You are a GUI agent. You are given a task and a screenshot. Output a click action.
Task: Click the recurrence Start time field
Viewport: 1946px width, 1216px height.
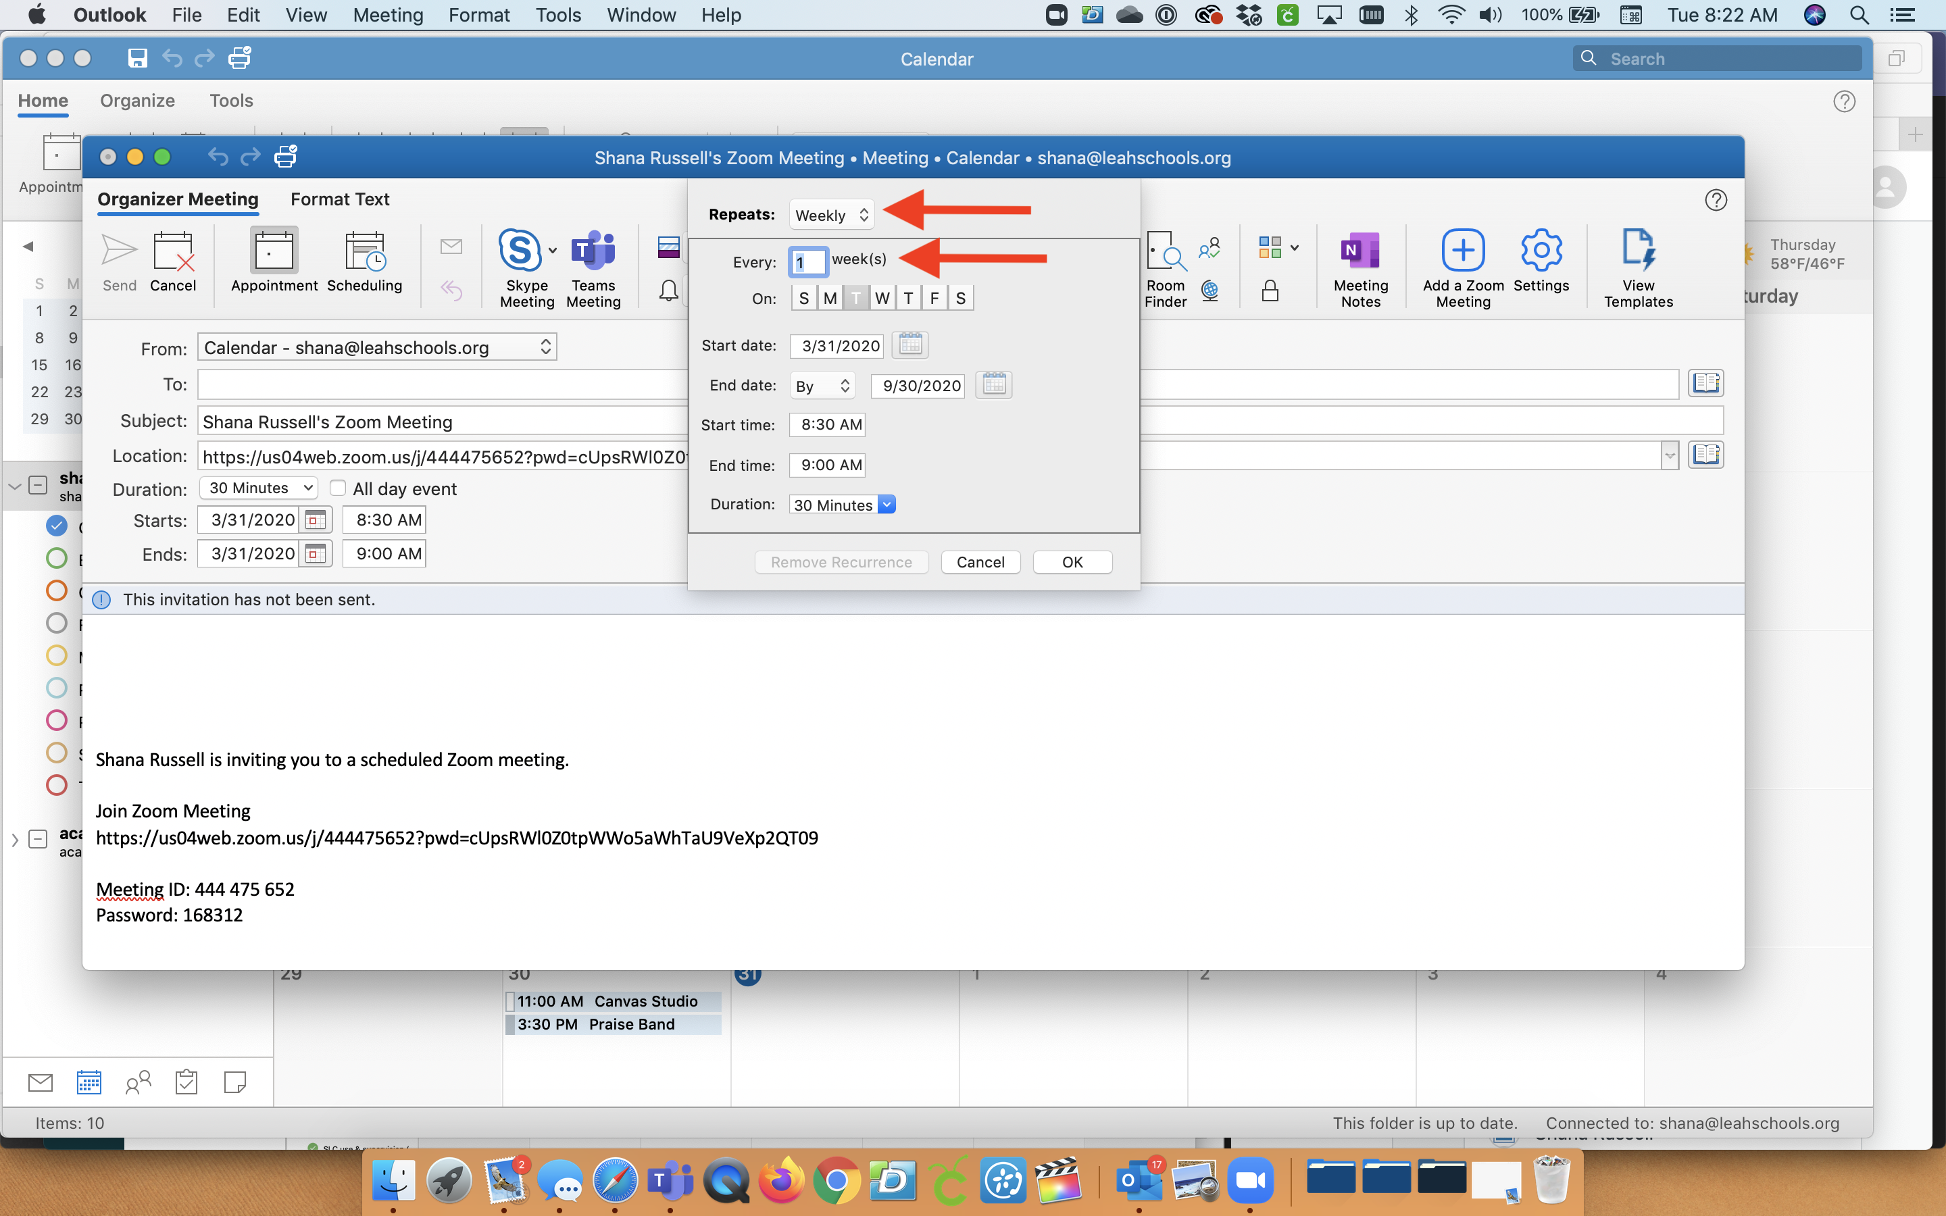click(826, 425)
